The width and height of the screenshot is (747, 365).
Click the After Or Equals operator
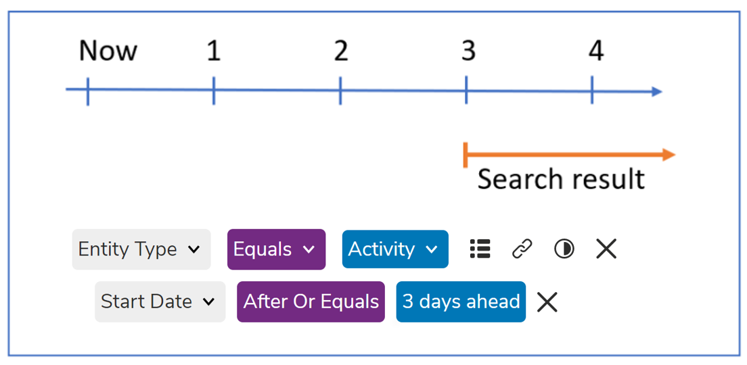[311, 301]
